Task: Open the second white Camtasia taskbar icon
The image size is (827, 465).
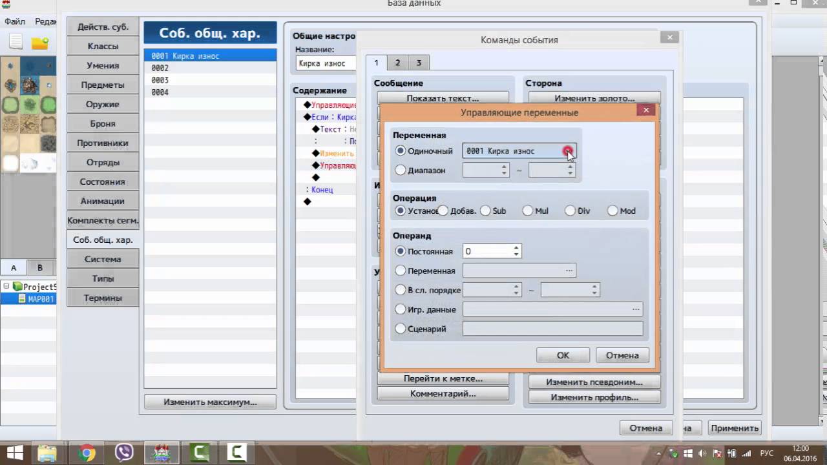Action: point(236,452)
